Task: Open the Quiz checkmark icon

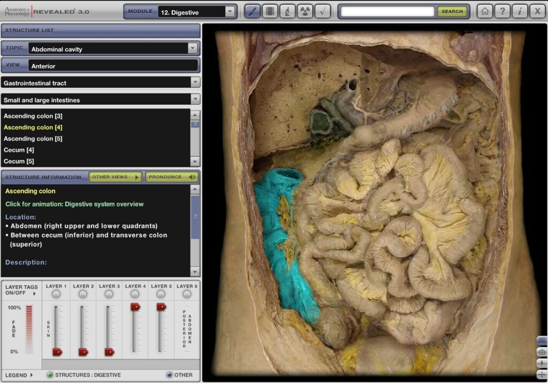Action: click(323, 11)
